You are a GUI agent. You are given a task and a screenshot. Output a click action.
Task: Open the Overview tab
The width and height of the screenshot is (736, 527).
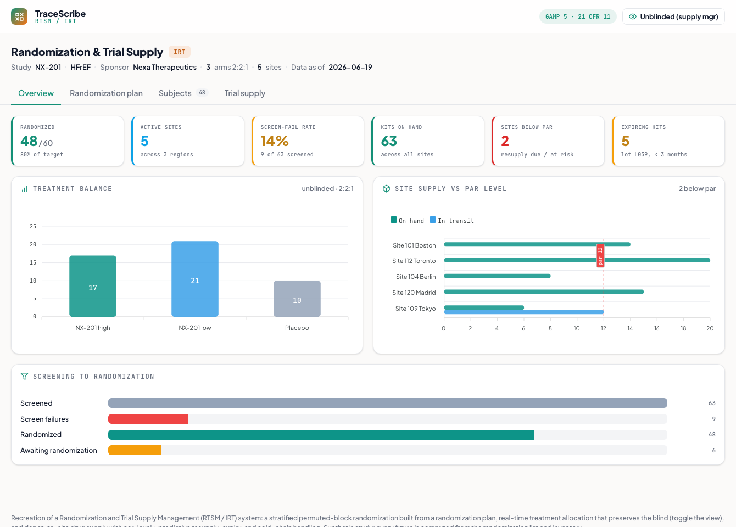pyautogui.click(x=36, y=93)
